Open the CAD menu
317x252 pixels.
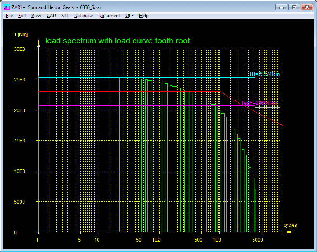pos(51,16)
